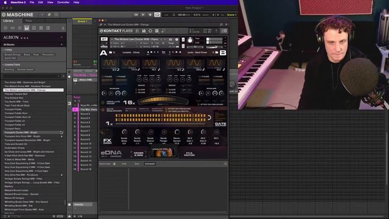Select Underwater Chase preset
The image size is (389, 219).
coord(33,148)
